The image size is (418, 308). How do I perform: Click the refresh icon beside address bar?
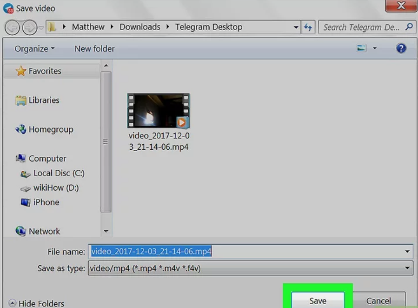point(308,27)
